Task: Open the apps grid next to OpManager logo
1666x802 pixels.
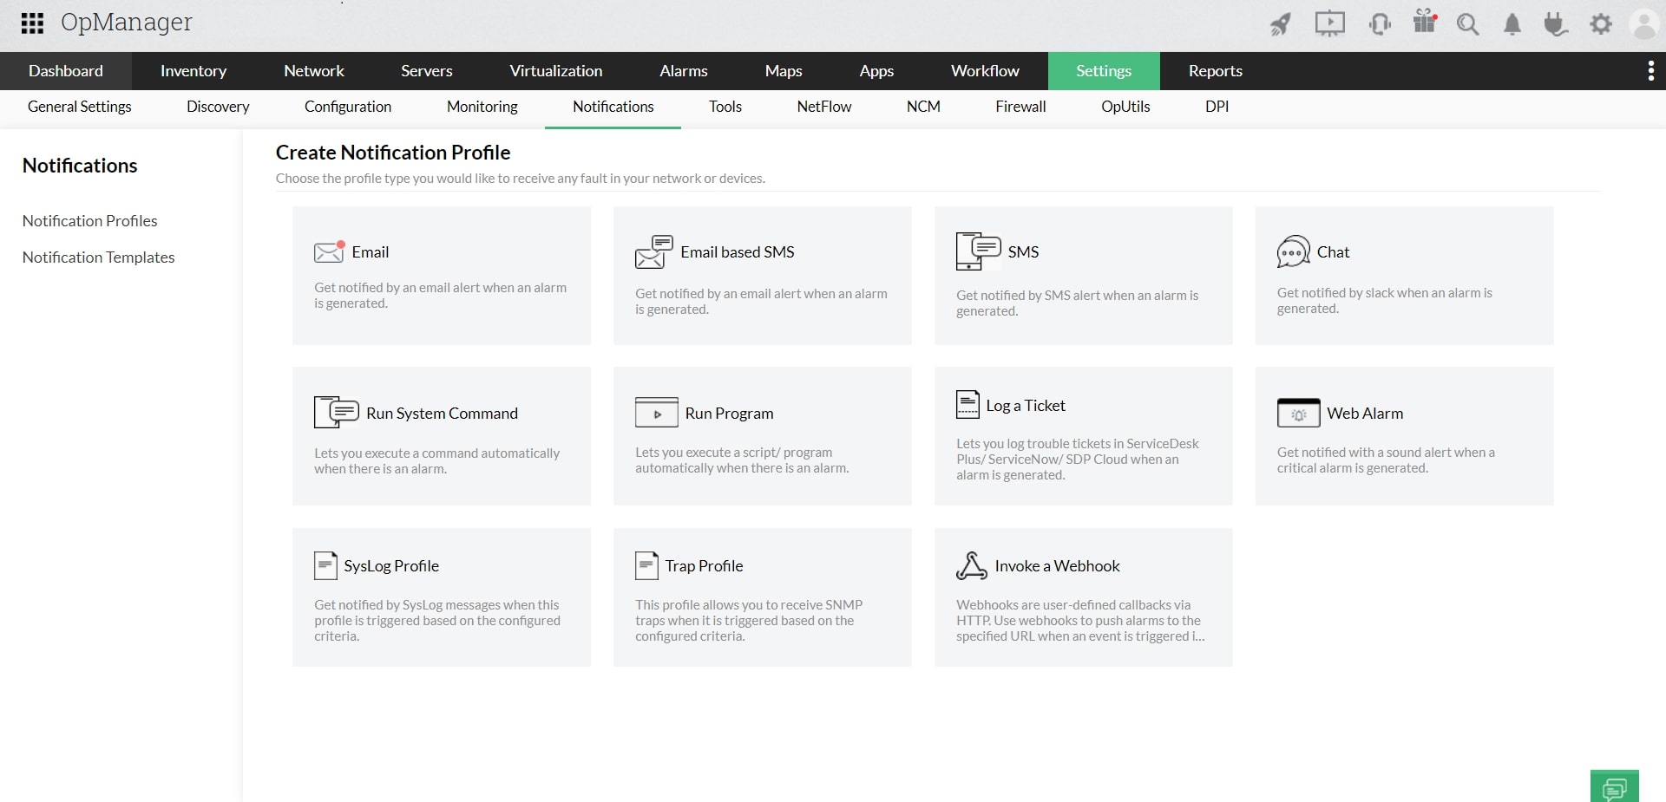Action: pyautogui.click(x=32, y=23)
